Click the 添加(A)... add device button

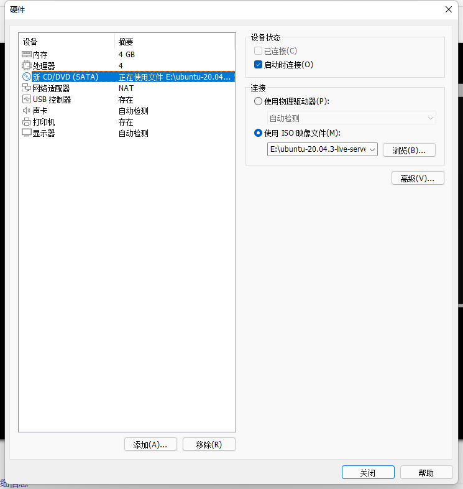point(150,445)
